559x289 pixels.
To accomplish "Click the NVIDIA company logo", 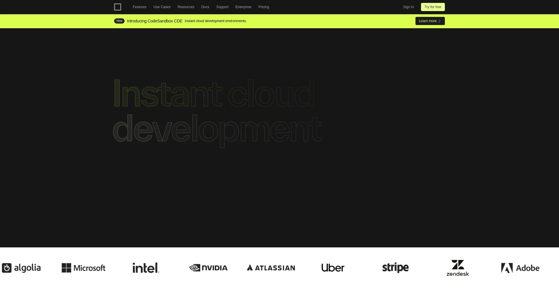I will click(x=208, y=268).
